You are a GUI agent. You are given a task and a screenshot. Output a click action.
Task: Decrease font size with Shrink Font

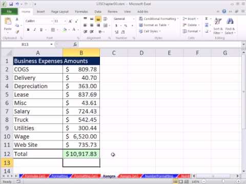pos(76,21)
